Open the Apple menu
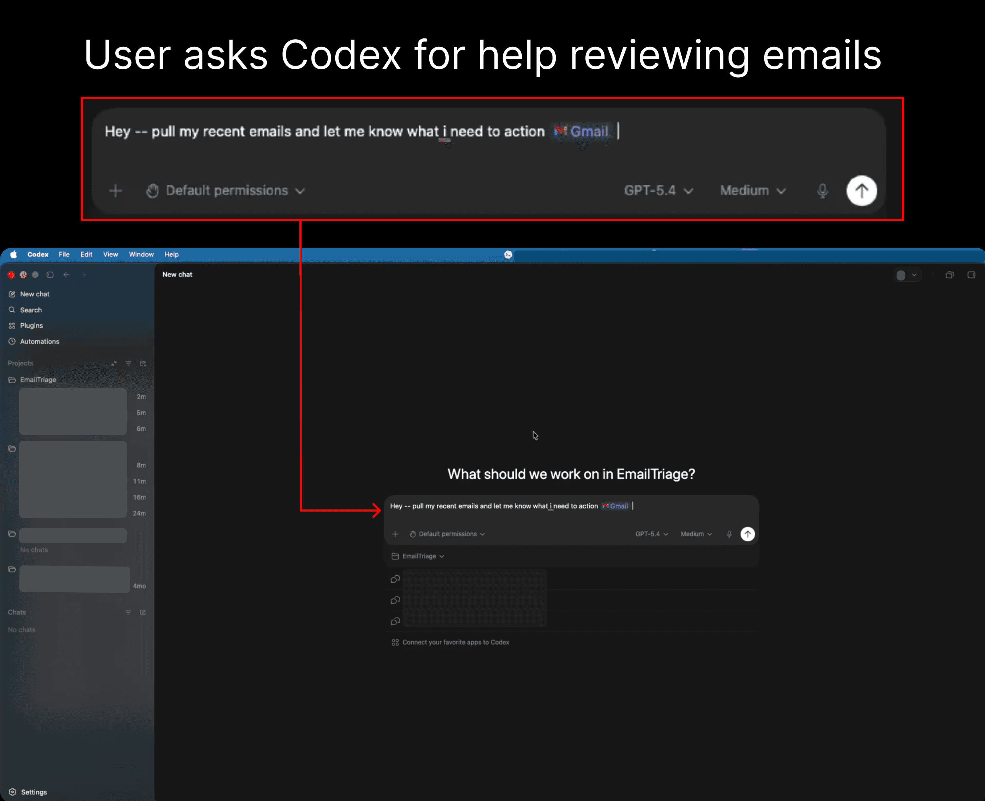985x801 pixels. point(14,254)
